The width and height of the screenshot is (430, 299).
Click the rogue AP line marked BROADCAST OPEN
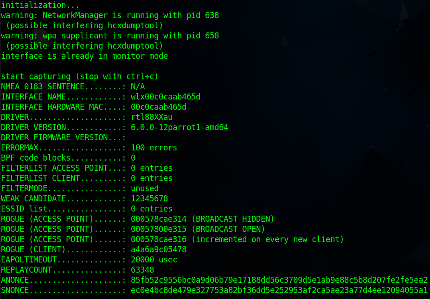click(x=133, y=229)
